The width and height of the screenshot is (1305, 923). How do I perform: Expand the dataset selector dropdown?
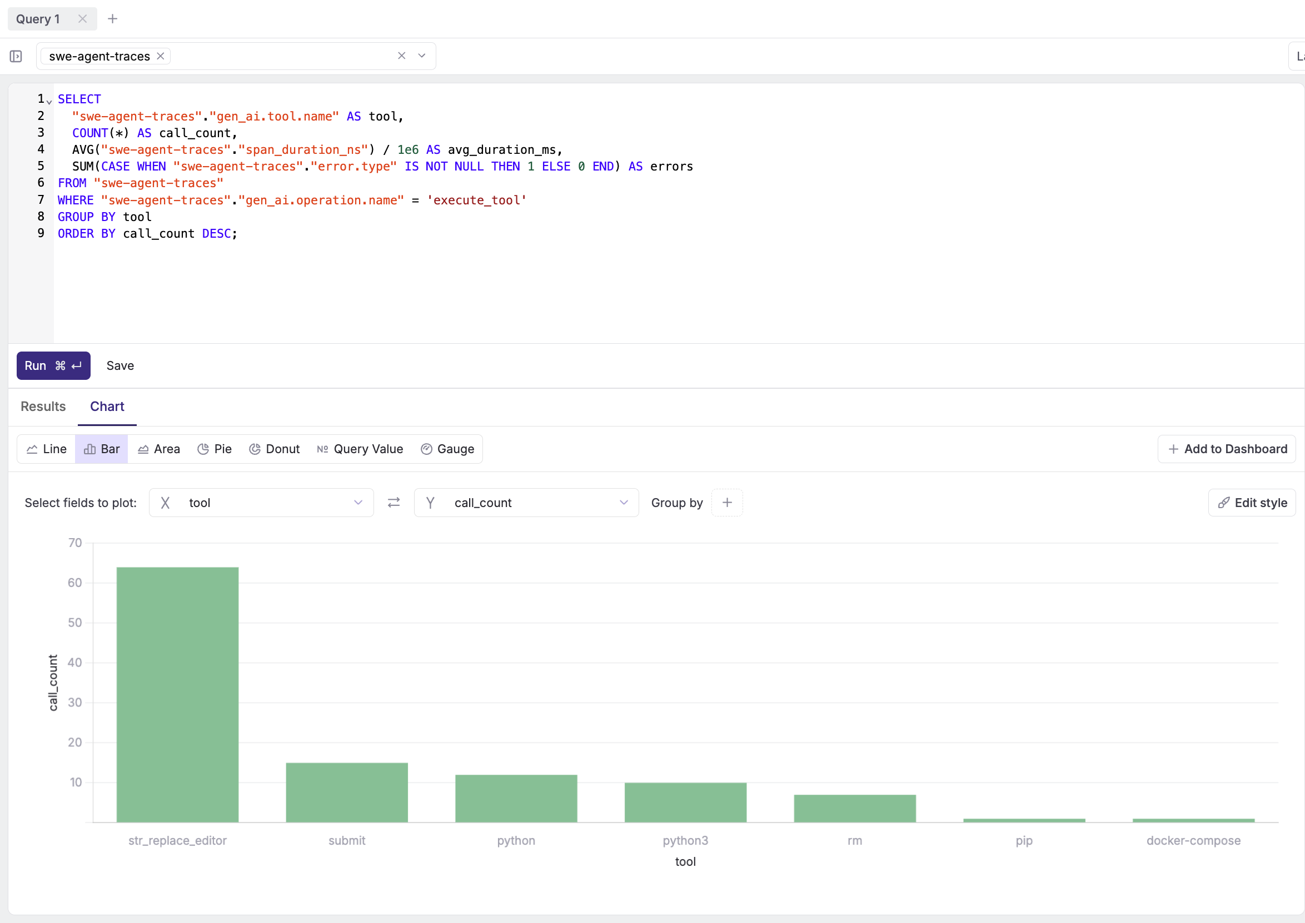pyautogui.click(x=421, y=56)
